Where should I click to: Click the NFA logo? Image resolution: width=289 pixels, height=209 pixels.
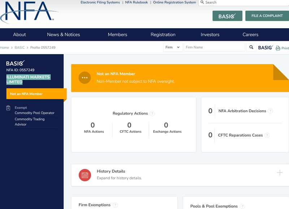tap(29, 13)
